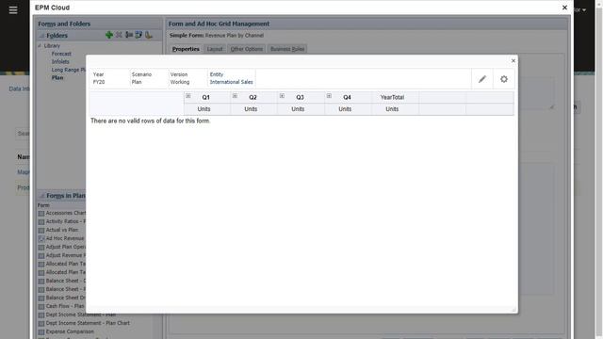Click the Balance Sheet Driver form icon
This screenshot has width=603, height=339.
click(41, 298)
